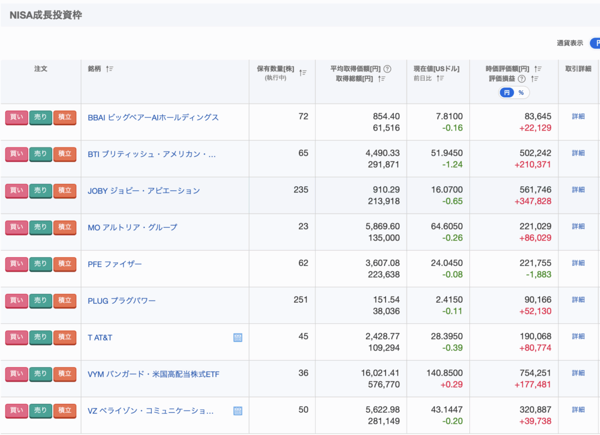The width and height of the screenshot is (600, 435).
Task: View 詳細 for BTI ブリティッシュ・アメリカン
Action: point(578,153)
